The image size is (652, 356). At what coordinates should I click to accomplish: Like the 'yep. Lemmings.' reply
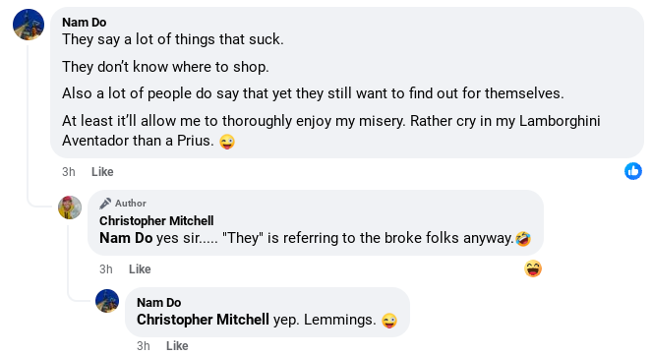(x=177, y=345)
